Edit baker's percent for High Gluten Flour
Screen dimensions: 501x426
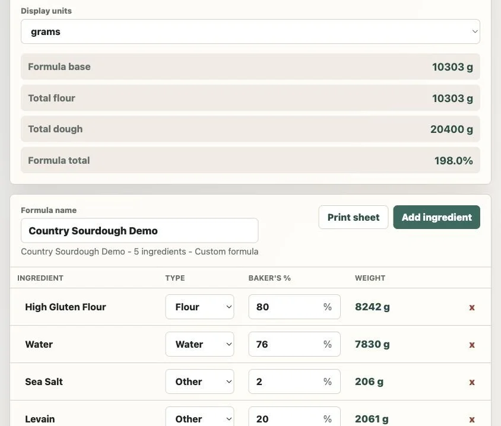click(294, 307)
